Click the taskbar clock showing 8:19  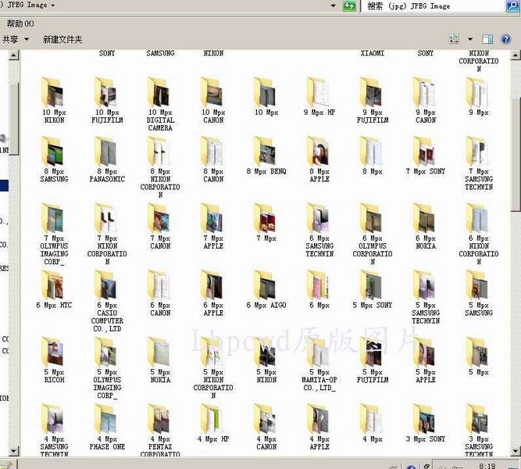487,466
